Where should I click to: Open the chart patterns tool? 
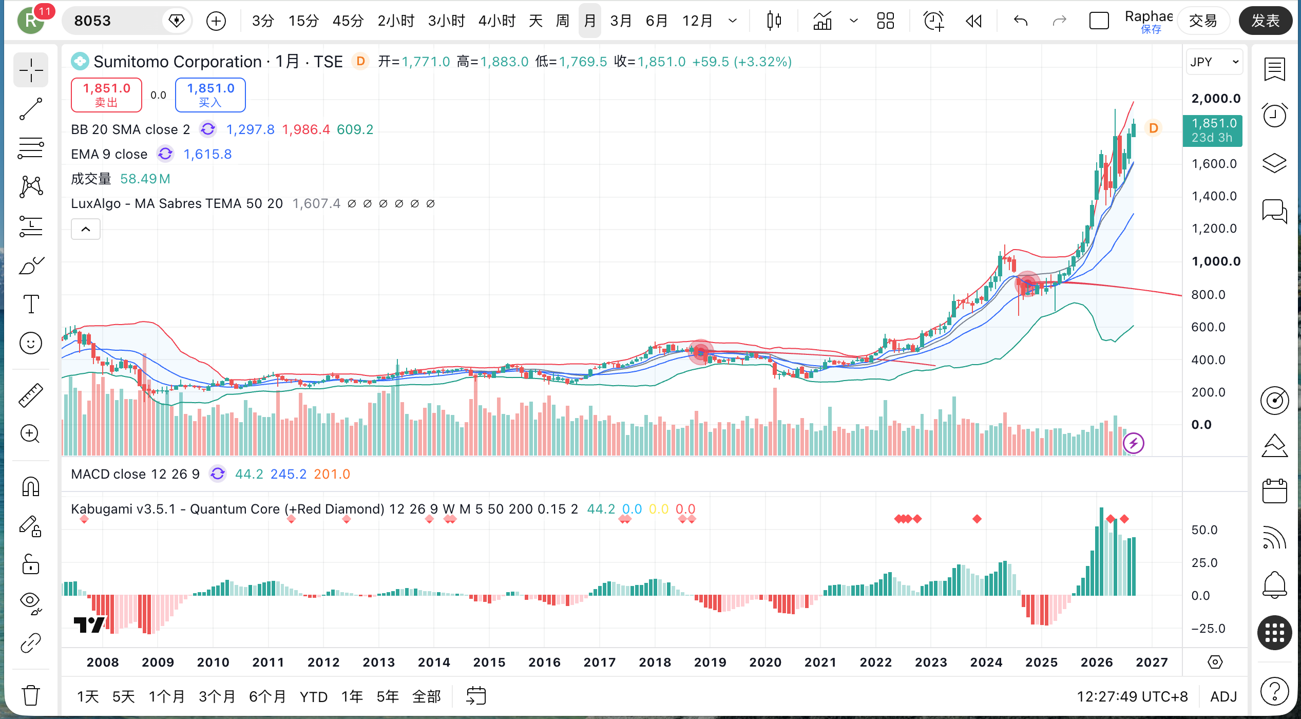point(31,187)
